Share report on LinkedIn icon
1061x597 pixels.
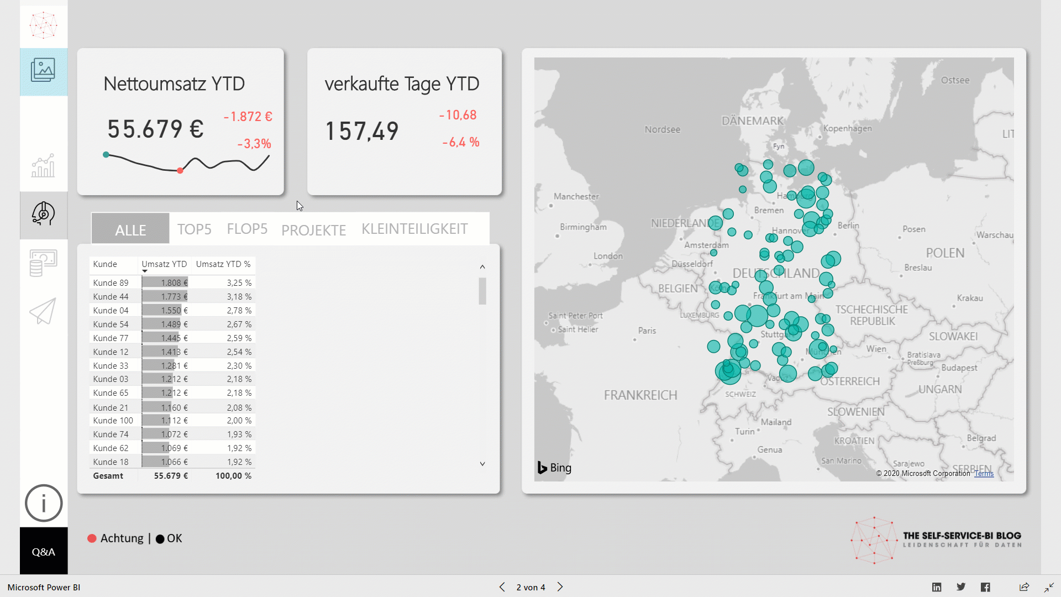937,587
